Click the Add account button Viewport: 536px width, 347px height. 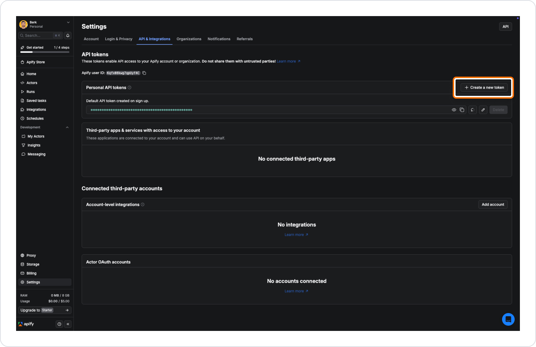493,205
